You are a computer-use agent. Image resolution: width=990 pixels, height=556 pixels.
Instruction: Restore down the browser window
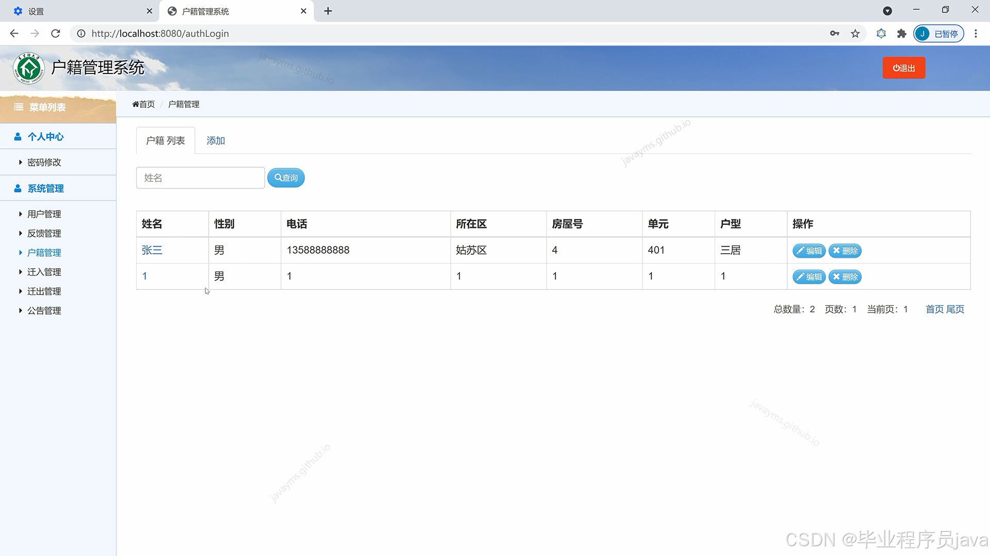point(945,10)
